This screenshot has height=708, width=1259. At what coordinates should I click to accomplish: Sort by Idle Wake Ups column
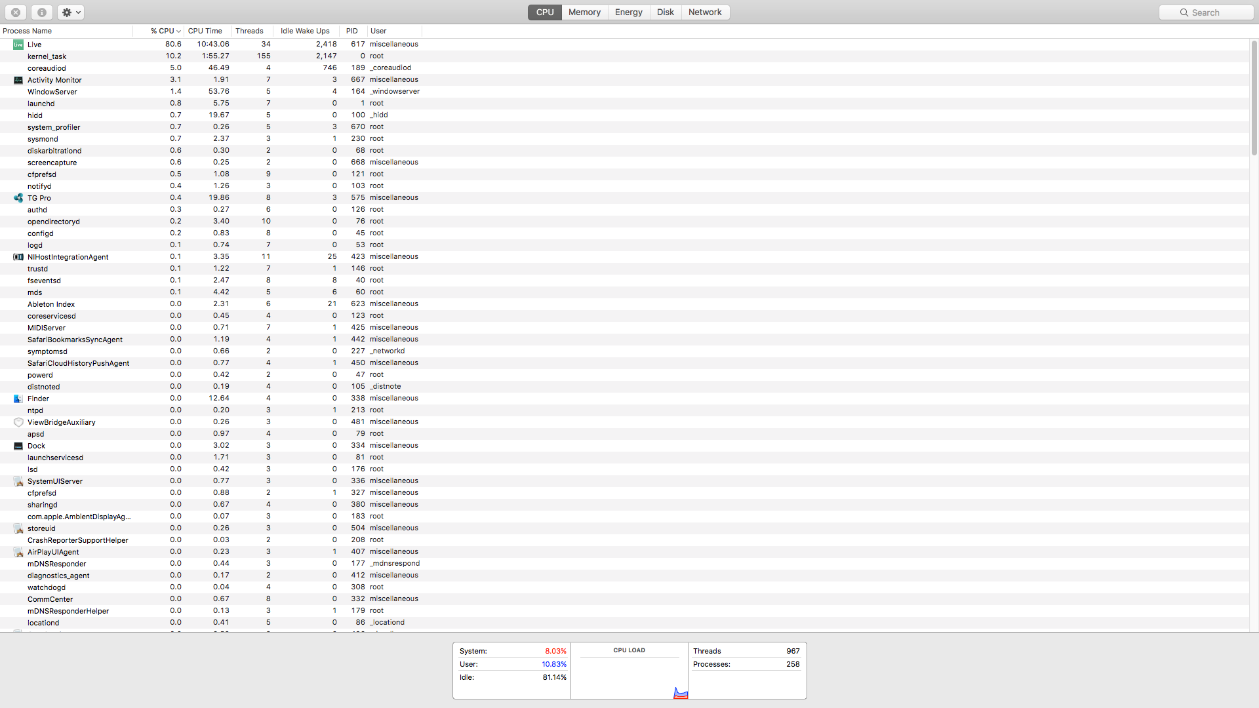(x=306, y=31)
